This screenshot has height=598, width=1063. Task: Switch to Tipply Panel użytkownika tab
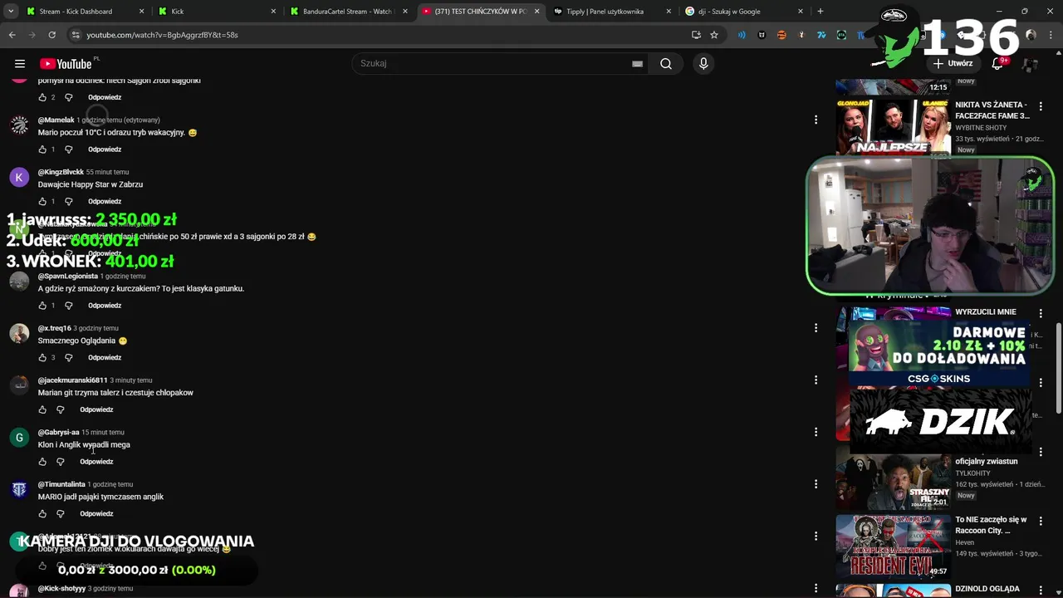(x=611, y=12)
